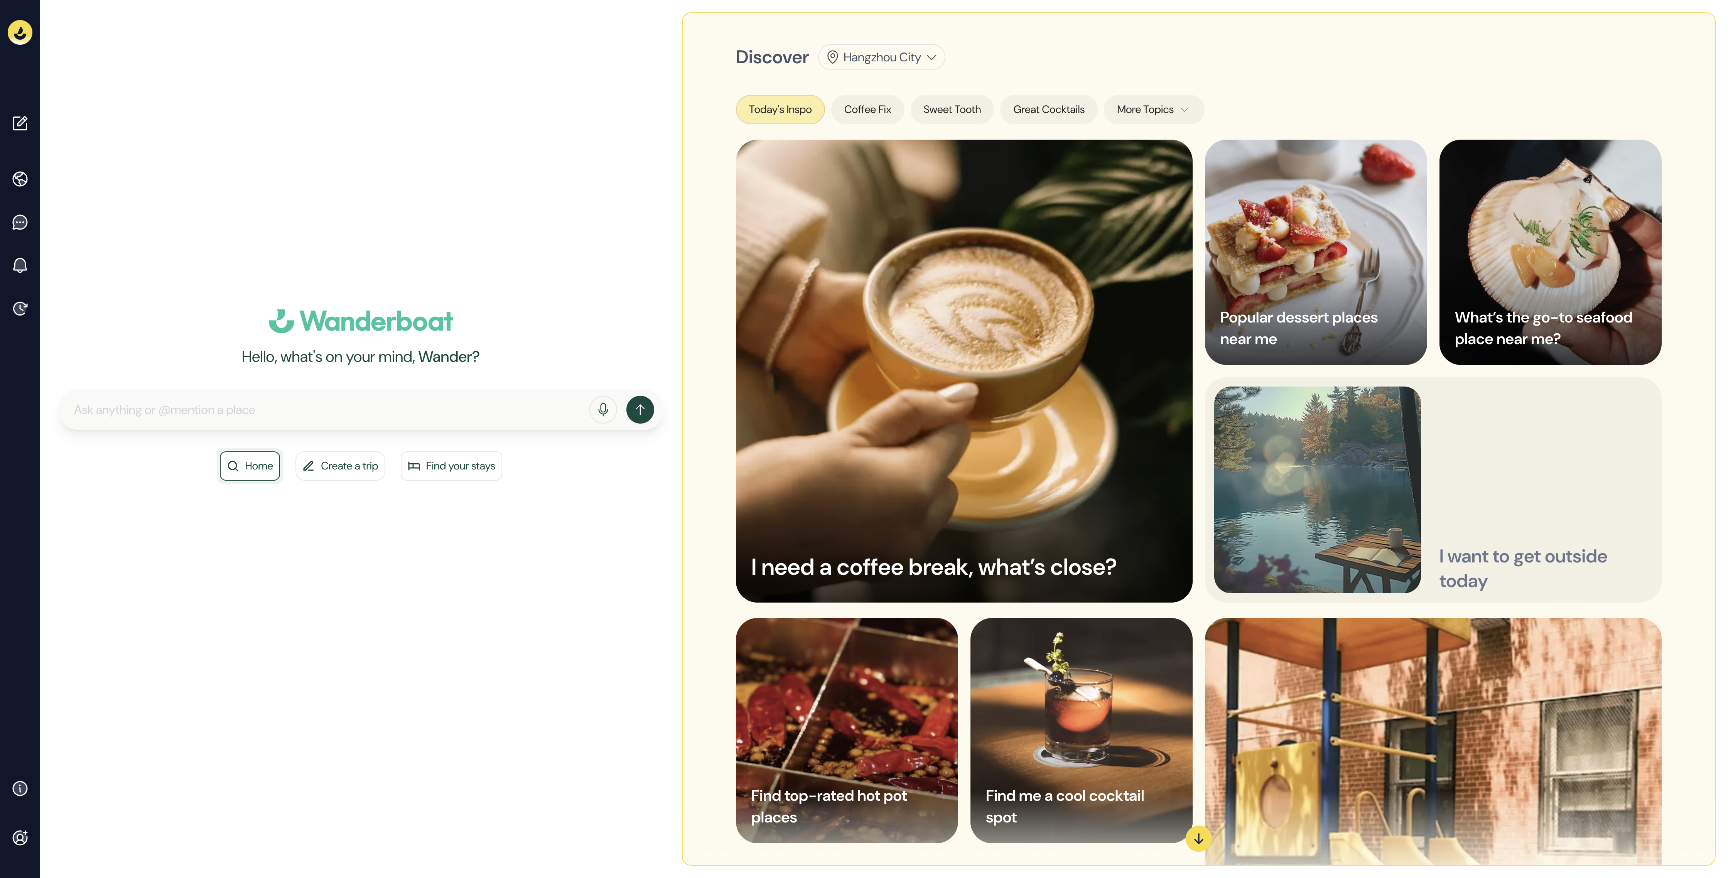The height and width of the screenshot is (878, 1728).
Task: Select the Home mode toggle
Action: pos(250,466)
